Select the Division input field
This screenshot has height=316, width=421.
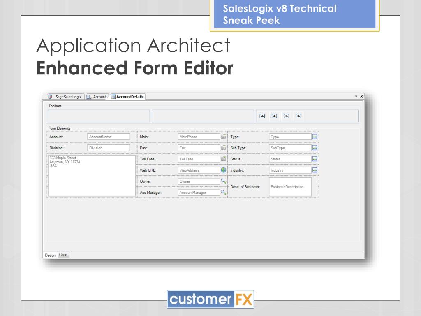109,148
